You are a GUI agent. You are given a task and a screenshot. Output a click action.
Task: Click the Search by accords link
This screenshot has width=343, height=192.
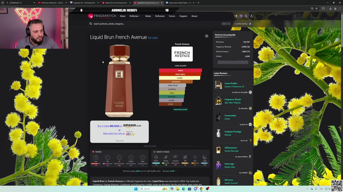click(x=180, y=109)
